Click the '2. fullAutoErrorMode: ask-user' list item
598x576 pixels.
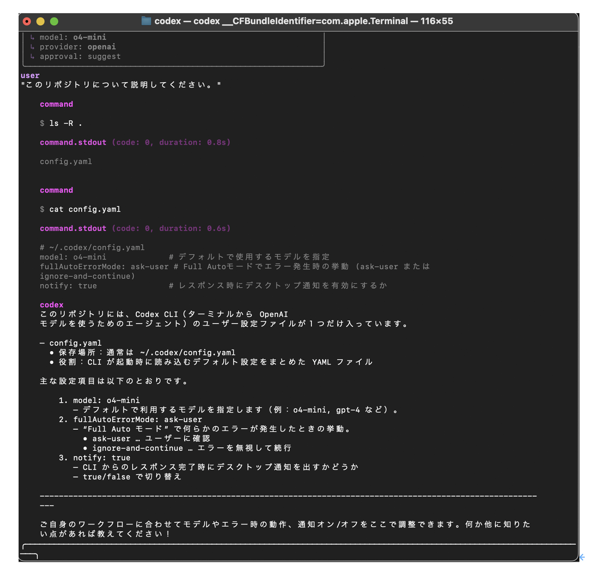[x=130, y=420]
